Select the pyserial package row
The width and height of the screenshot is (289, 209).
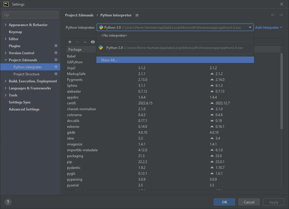point(173,185)
